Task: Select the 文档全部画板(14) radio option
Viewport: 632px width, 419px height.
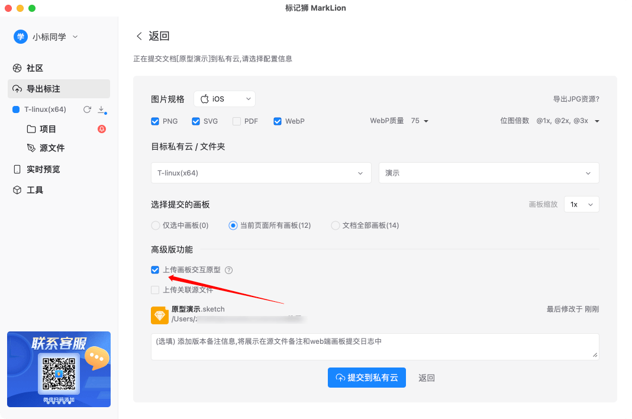Action: point(336,225)
